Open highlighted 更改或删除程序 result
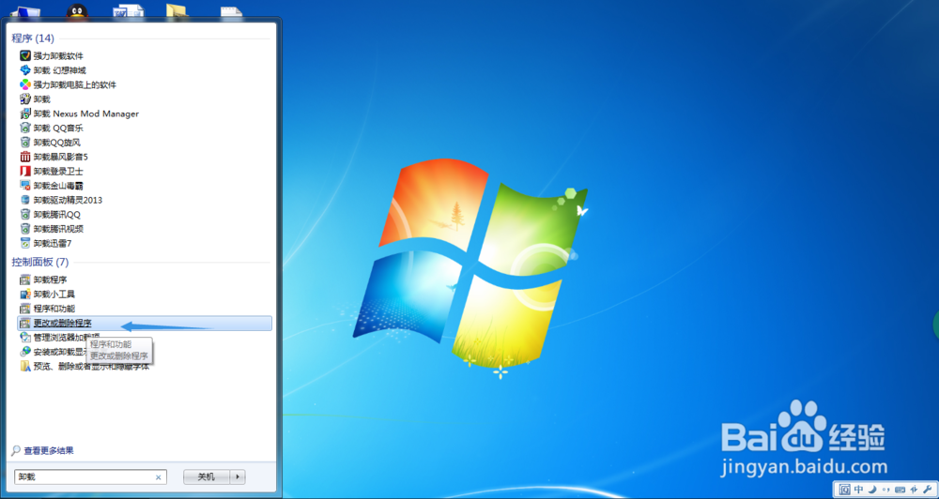The image size is (939, 499). point(145,323)
